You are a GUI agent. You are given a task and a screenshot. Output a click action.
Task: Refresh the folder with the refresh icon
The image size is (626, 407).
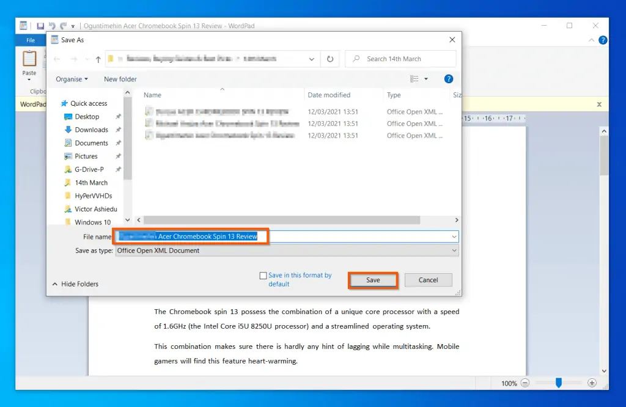330,59
